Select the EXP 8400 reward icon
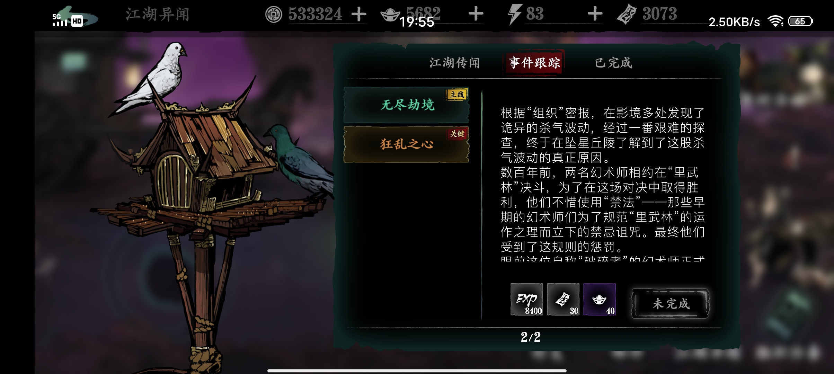This screenshot has height=374, width=834. (527, 300)
